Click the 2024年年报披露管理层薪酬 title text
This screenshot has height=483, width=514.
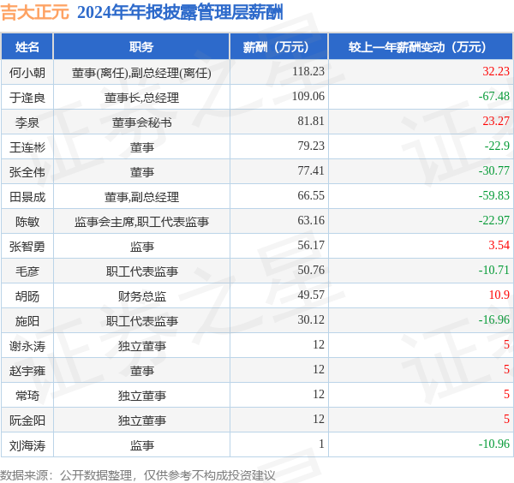[180, 13]
